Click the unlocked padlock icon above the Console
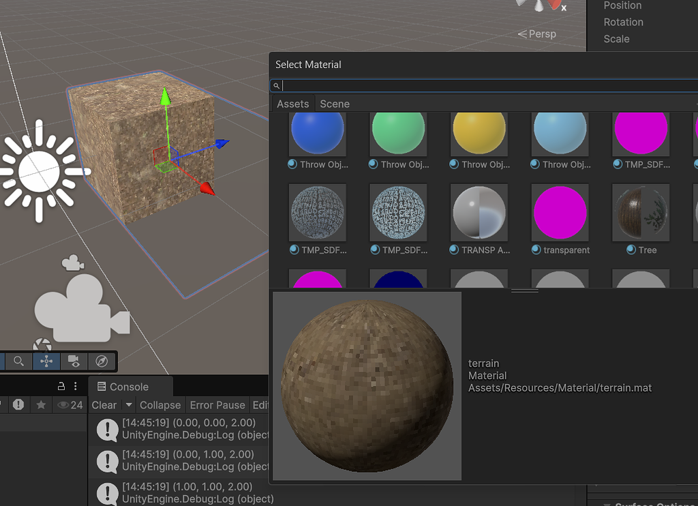698x506 pixels. point(61,386)
